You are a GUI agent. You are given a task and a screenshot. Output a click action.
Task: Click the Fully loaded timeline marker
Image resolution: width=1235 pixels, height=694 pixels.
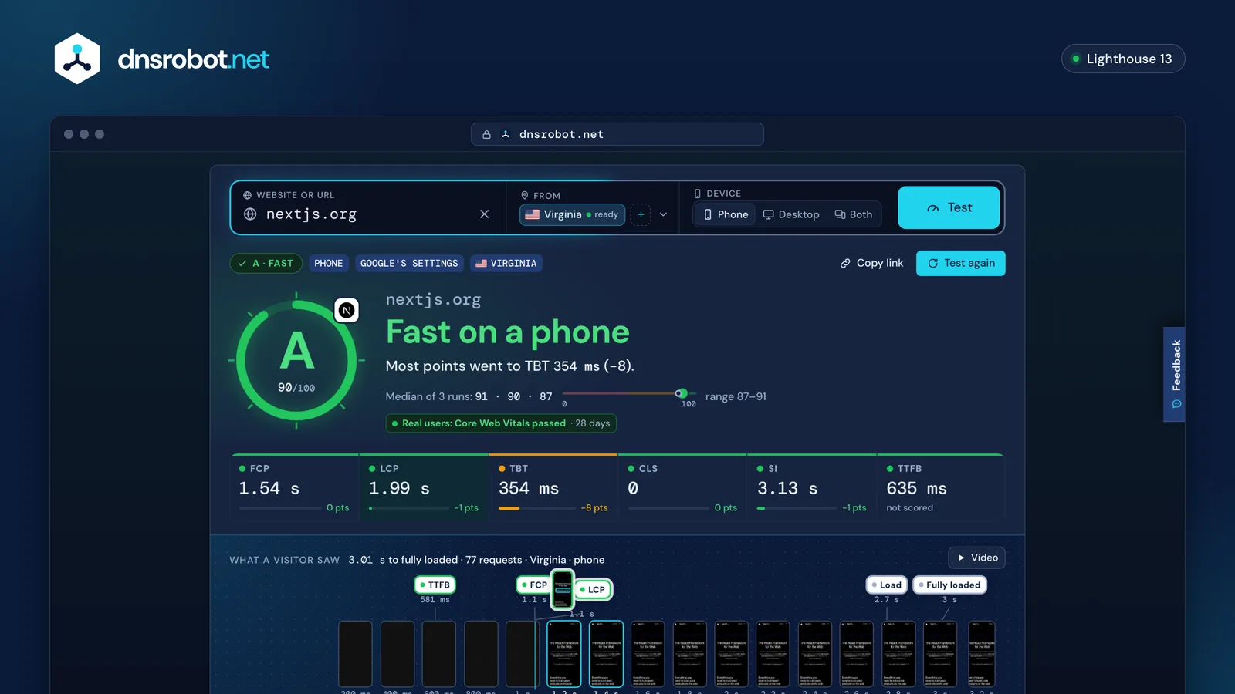click(949, 585)
